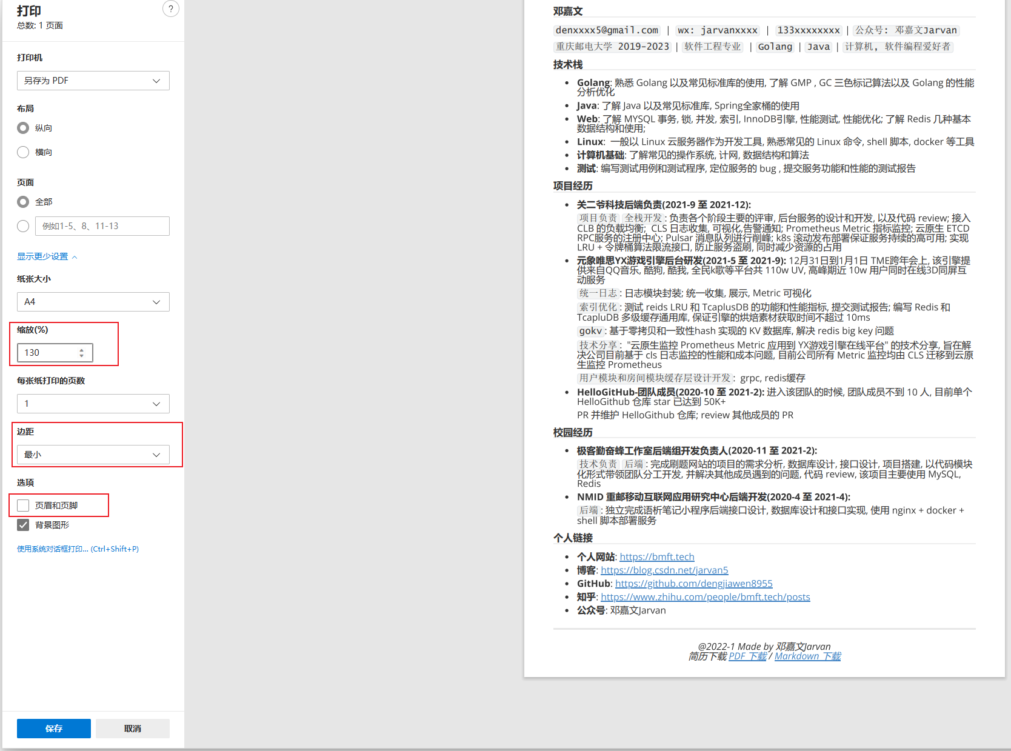Viewport: 1011px width, 751px height.
Task: Click the 重庆邮电大学 2019-2023 tag
Action: coord(613,47)
